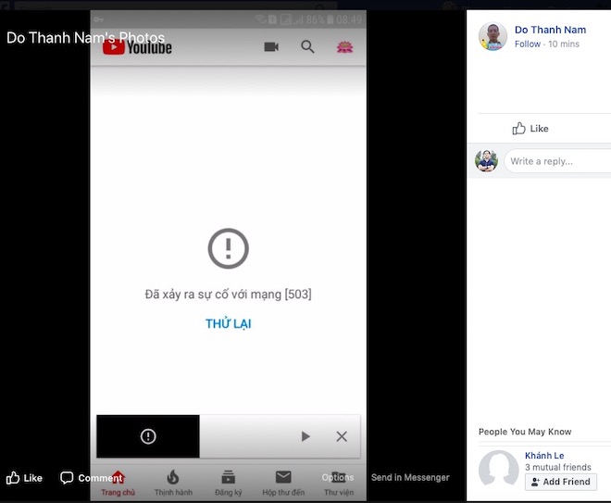Click the error message text [503]

coord(229,294)
